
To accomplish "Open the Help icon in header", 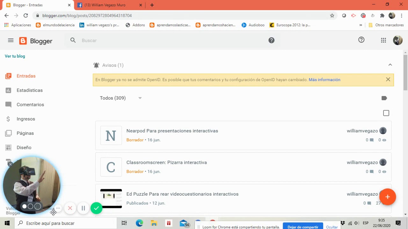I will pyautogui.click(x=361, y=40).
